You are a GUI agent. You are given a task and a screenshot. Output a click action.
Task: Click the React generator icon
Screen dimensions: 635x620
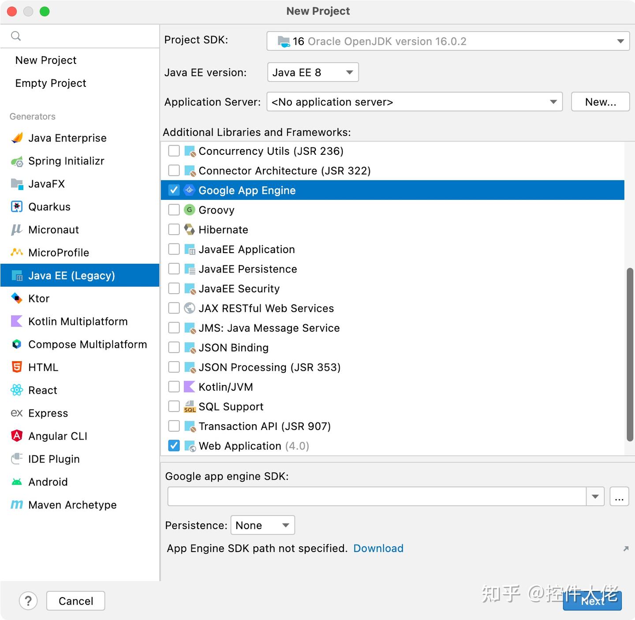tap(17, 390)
